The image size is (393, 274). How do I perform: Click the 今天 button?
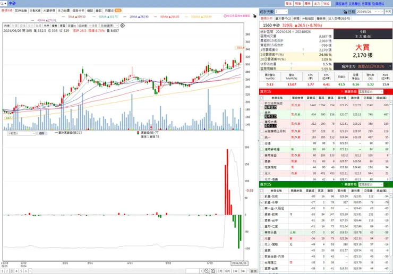pos(388,12)
